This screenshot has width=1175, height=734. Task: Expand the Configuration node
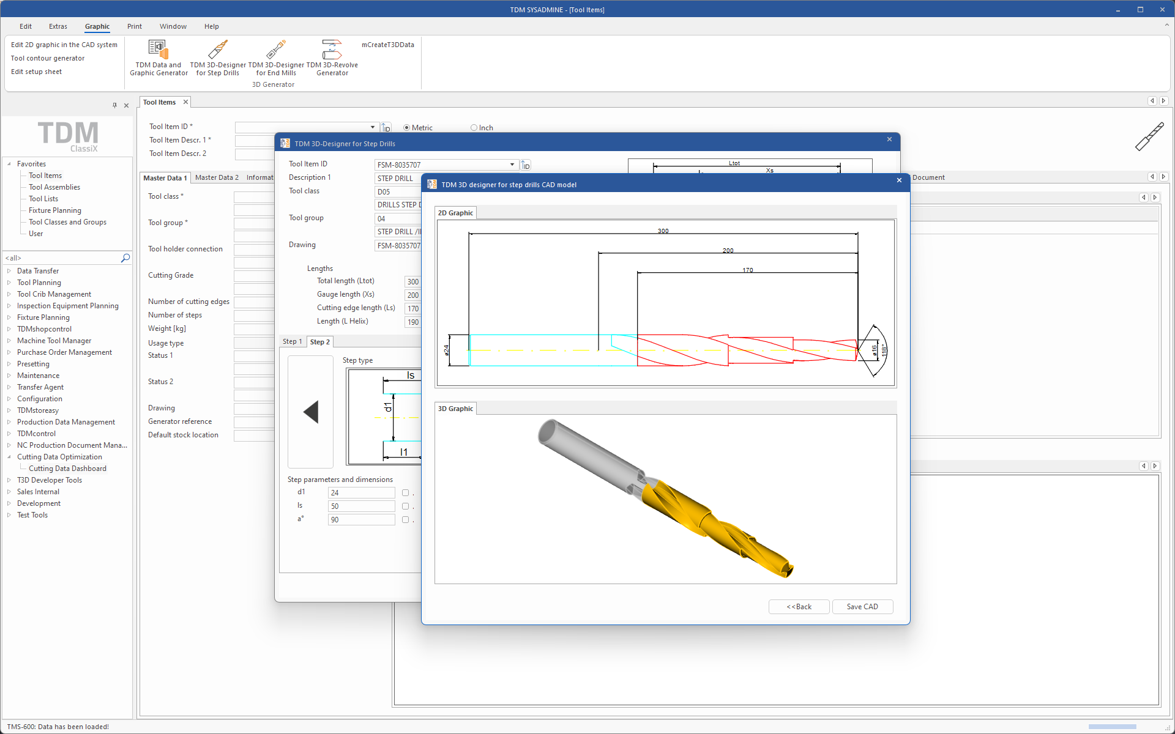coord(9,399)
